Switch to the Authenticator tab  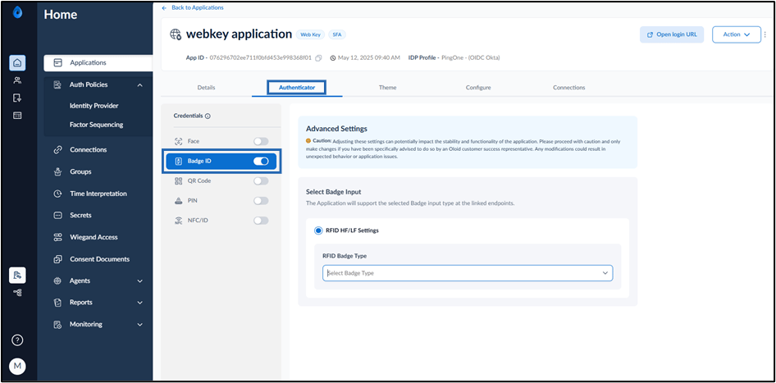click(x=297, y=88)
